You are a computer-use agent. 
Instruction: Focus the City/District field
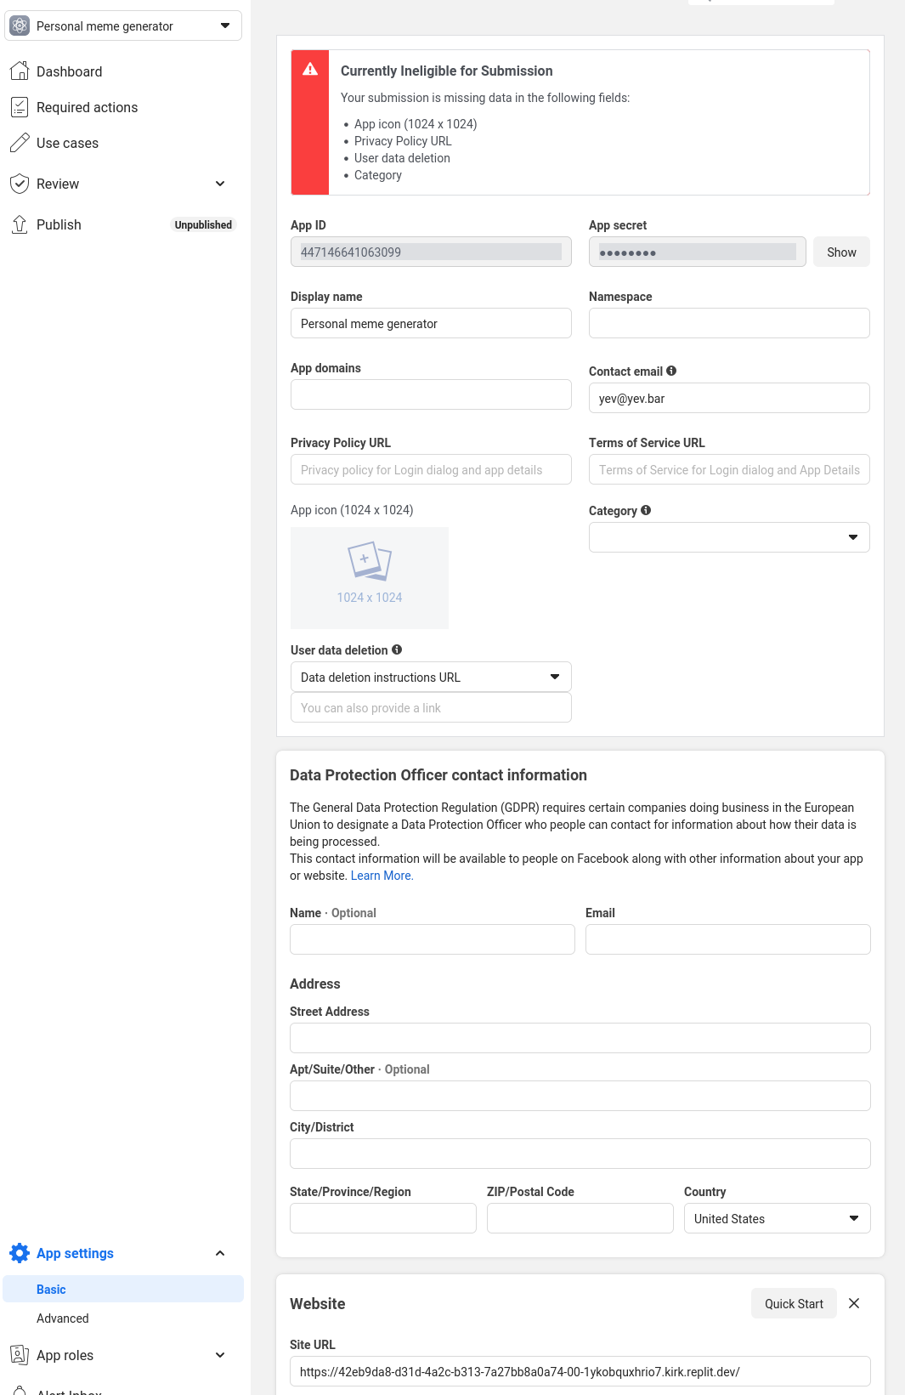(x=580, y=1154)
